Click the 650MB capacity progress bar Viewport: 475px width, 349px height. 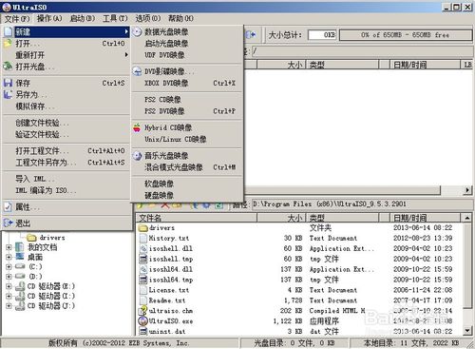pos(406,35)
